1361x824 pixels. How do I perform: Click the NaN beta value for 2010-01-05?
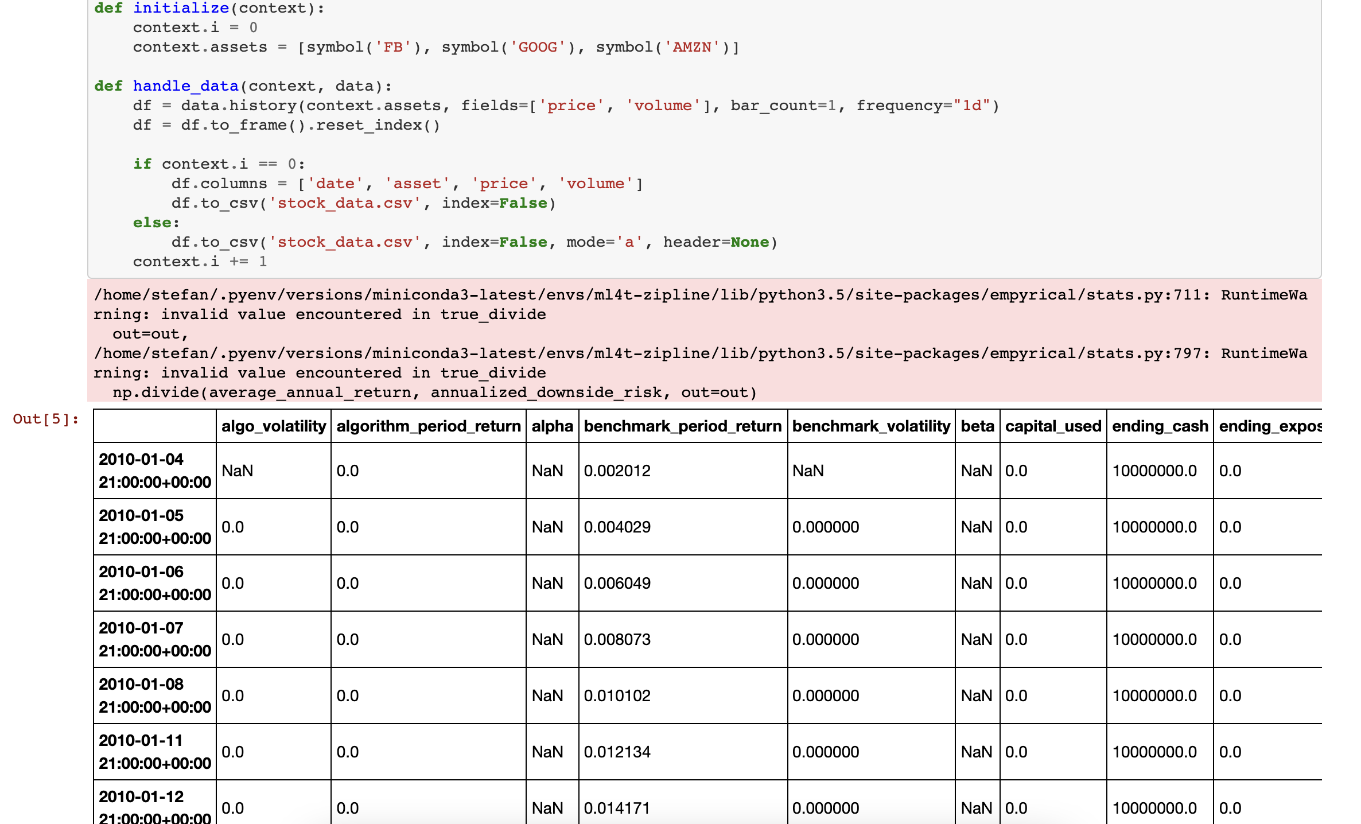click(x=976, y=526)
